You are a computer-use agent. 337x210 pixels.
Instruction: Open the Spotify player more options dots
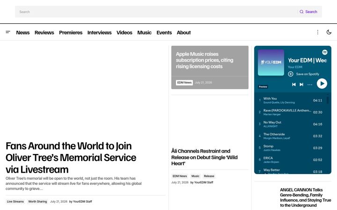click(x=310, y=84)
